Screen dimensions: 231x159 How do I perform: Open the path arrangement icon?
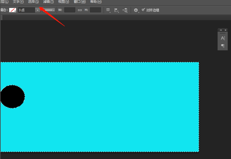point(125,10)
